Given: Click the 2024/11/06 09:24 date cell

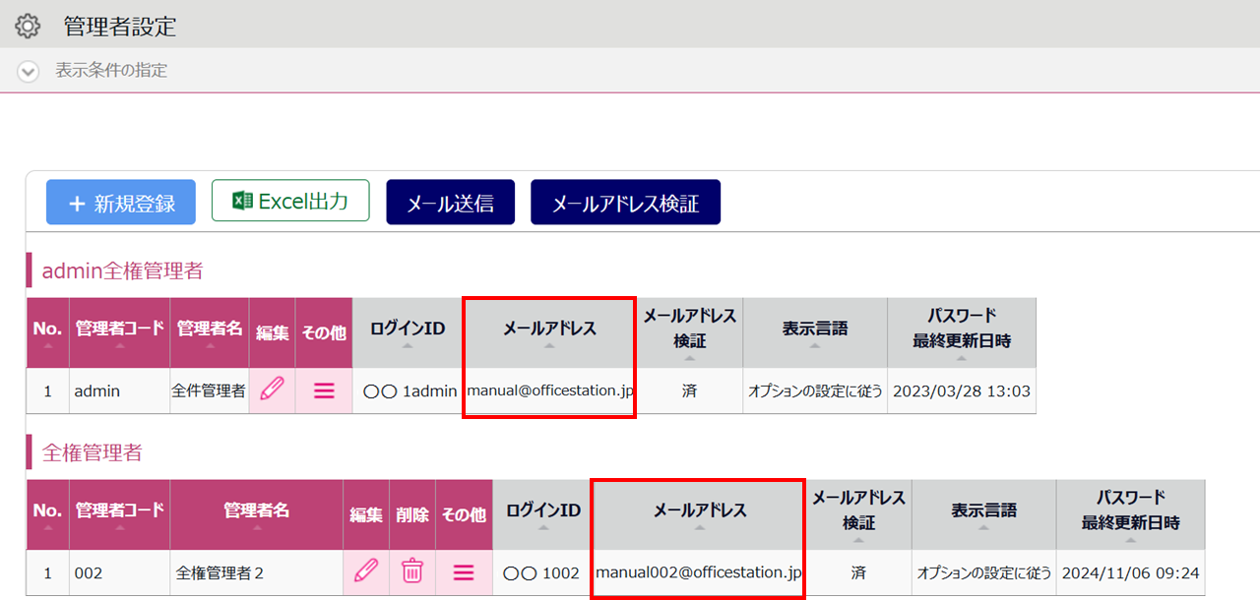Looking at the screenshot, I should [1130, 571].
